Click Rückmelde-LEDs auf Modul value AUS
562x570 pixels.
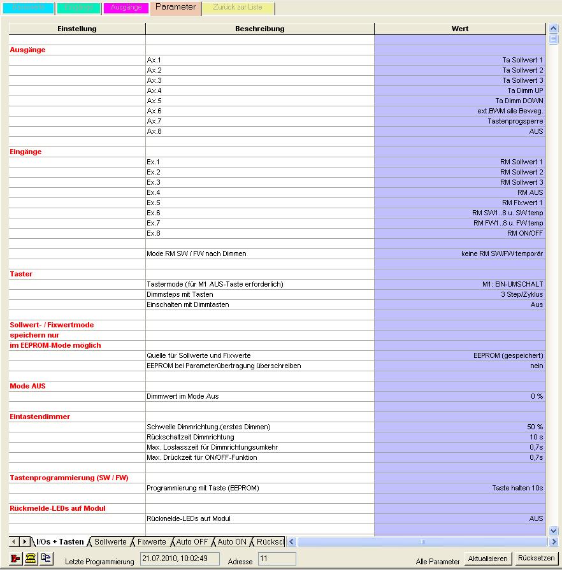460,518
